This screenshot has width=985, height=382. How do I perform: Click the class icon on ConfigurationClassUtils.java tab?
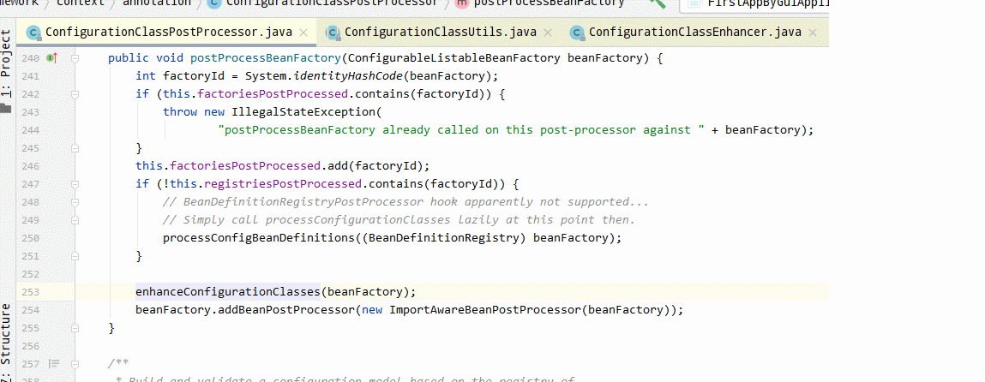(333, 33)
